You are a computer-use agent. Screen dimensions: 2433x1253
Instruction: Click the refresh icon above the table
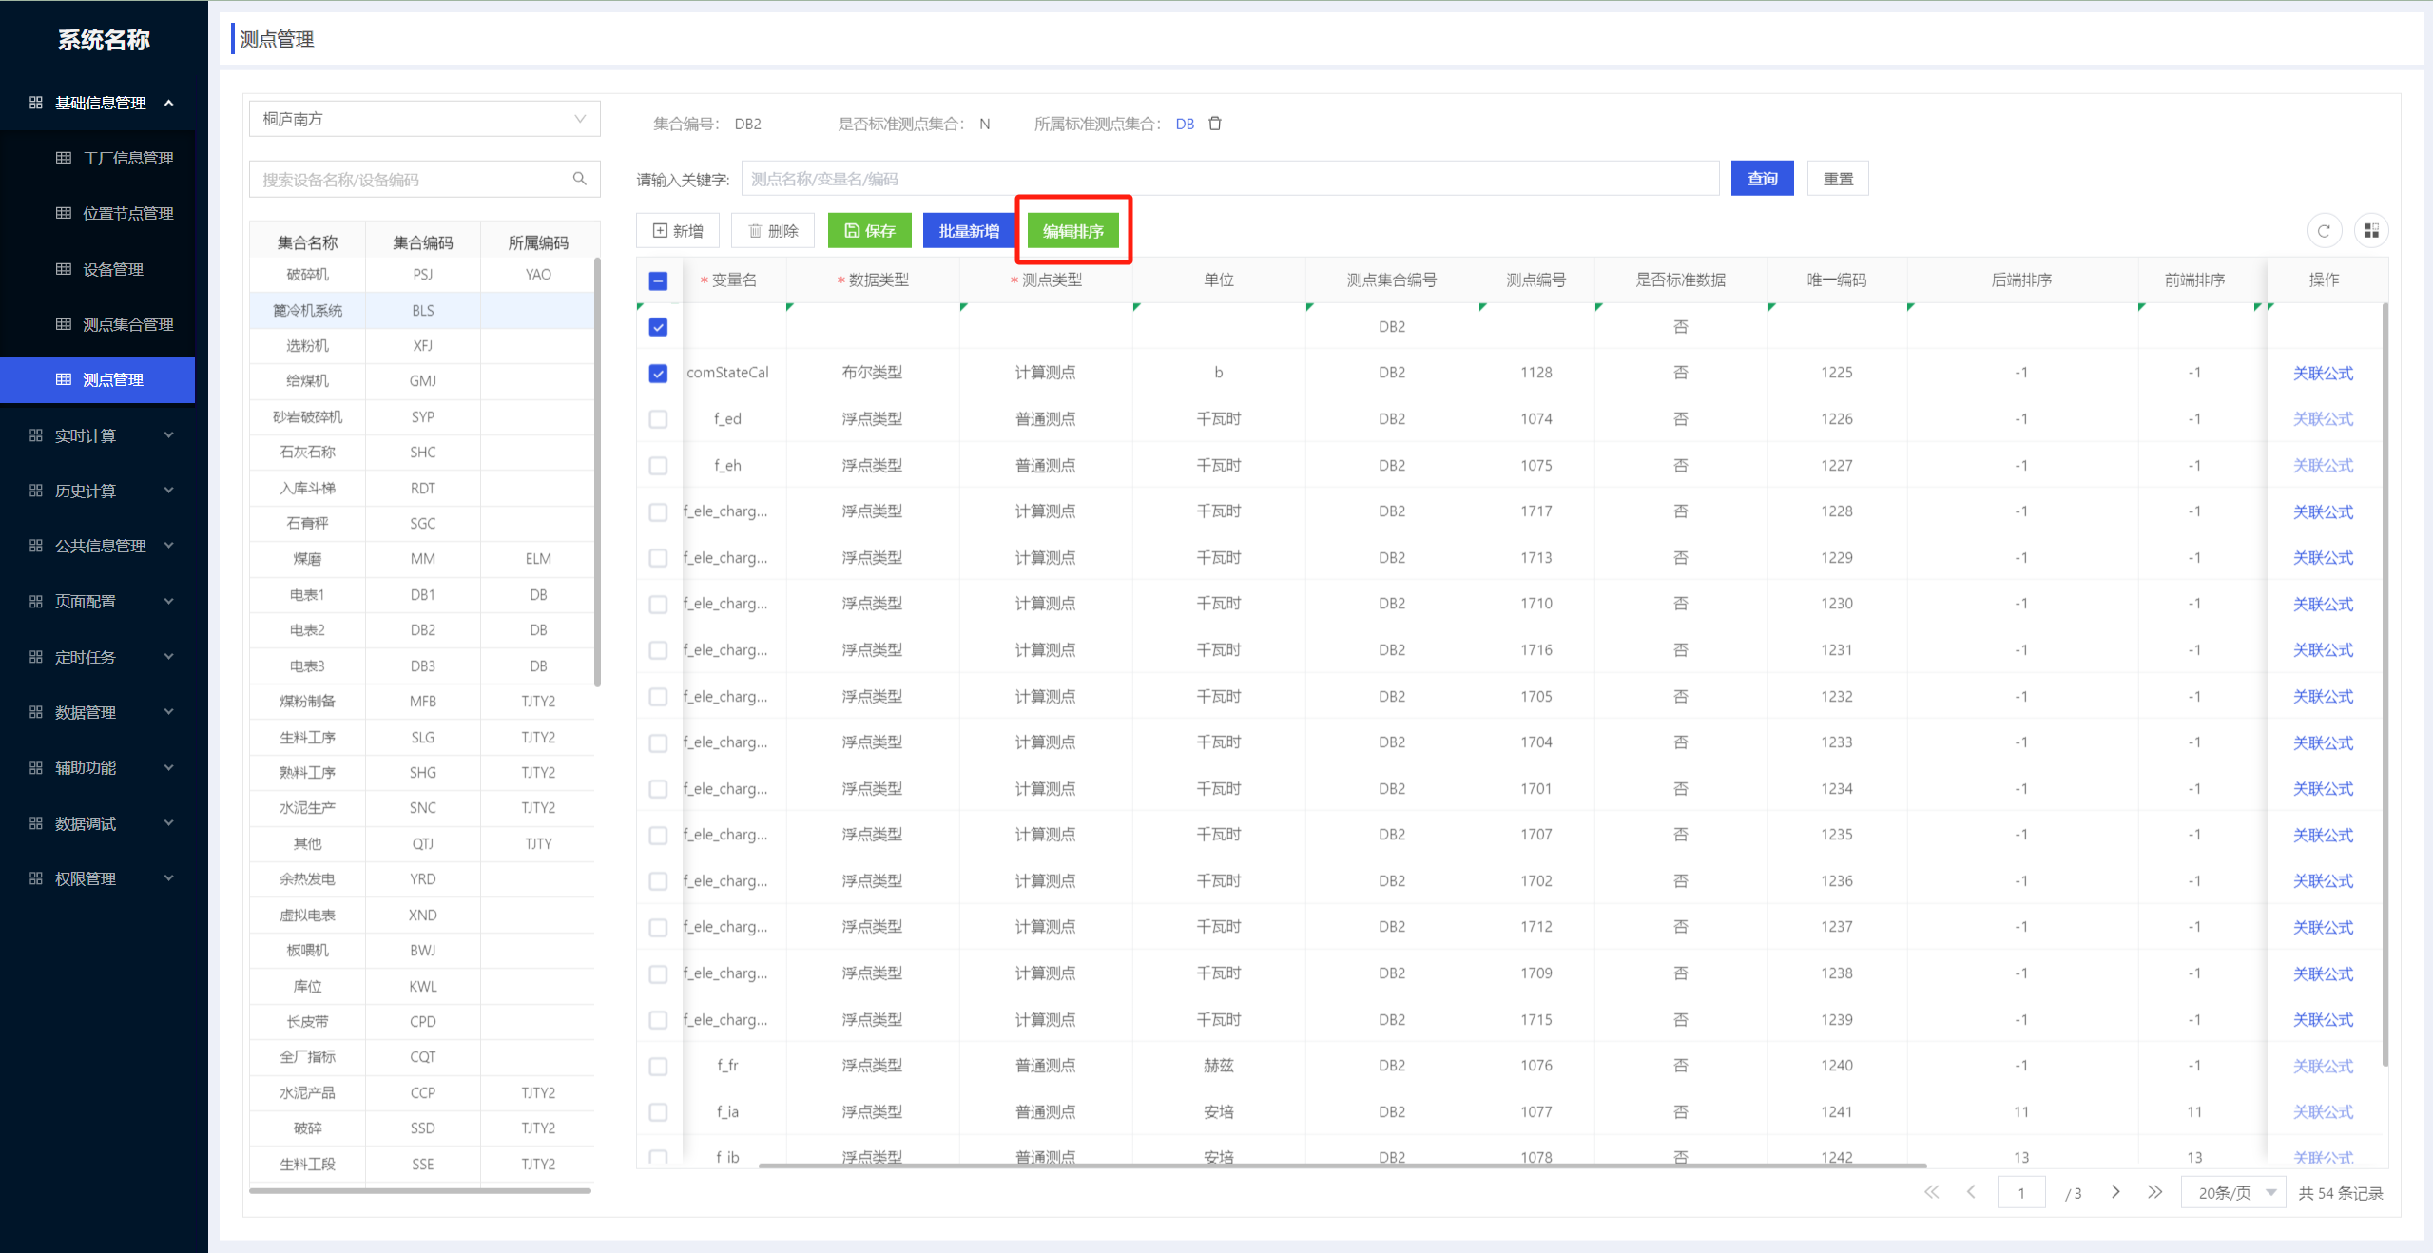coord(2324,231)
